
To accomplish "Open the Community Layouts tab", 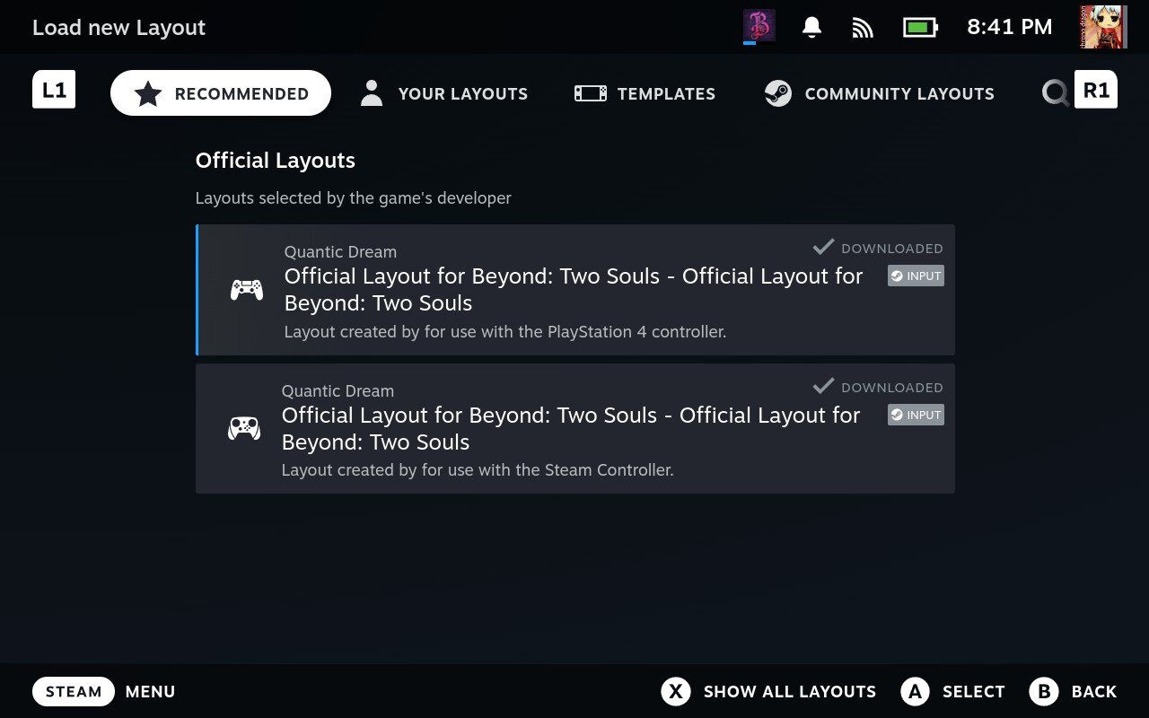I will pyautogui.click(x=880, y=93).
